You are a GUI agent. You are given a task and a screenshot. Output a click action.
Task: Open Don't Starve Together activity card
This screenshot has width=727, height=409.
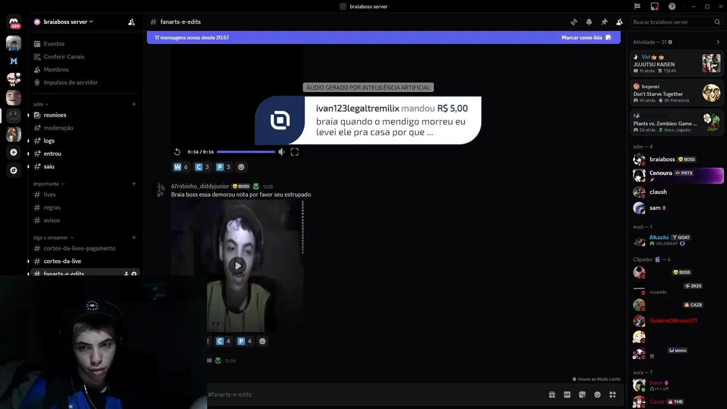pyautogui.click(x=676, y=93)
